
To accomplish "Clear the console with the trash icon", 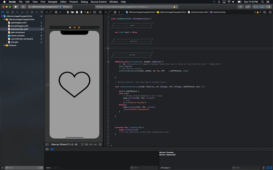I will pyautogui.click(x=263, y=168).
